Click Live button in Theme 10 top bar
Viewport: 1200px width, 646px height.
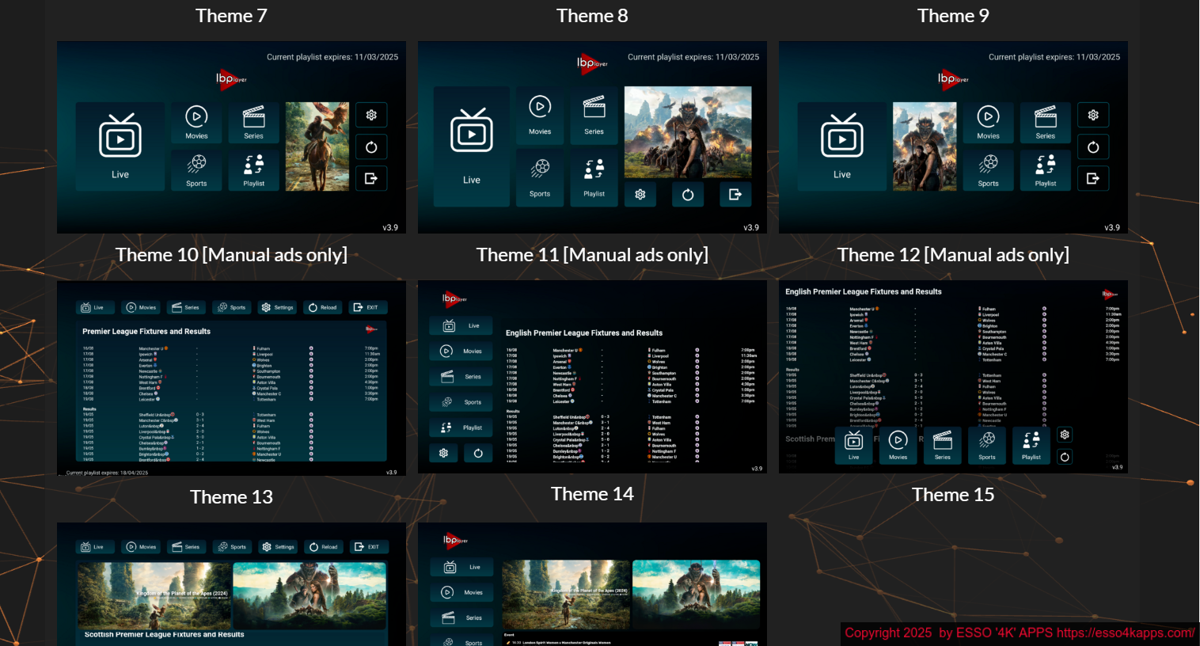94,307
